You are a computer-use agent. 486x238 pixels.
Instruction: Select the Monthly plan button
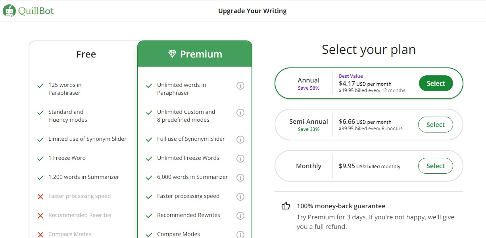coord(436,166)
